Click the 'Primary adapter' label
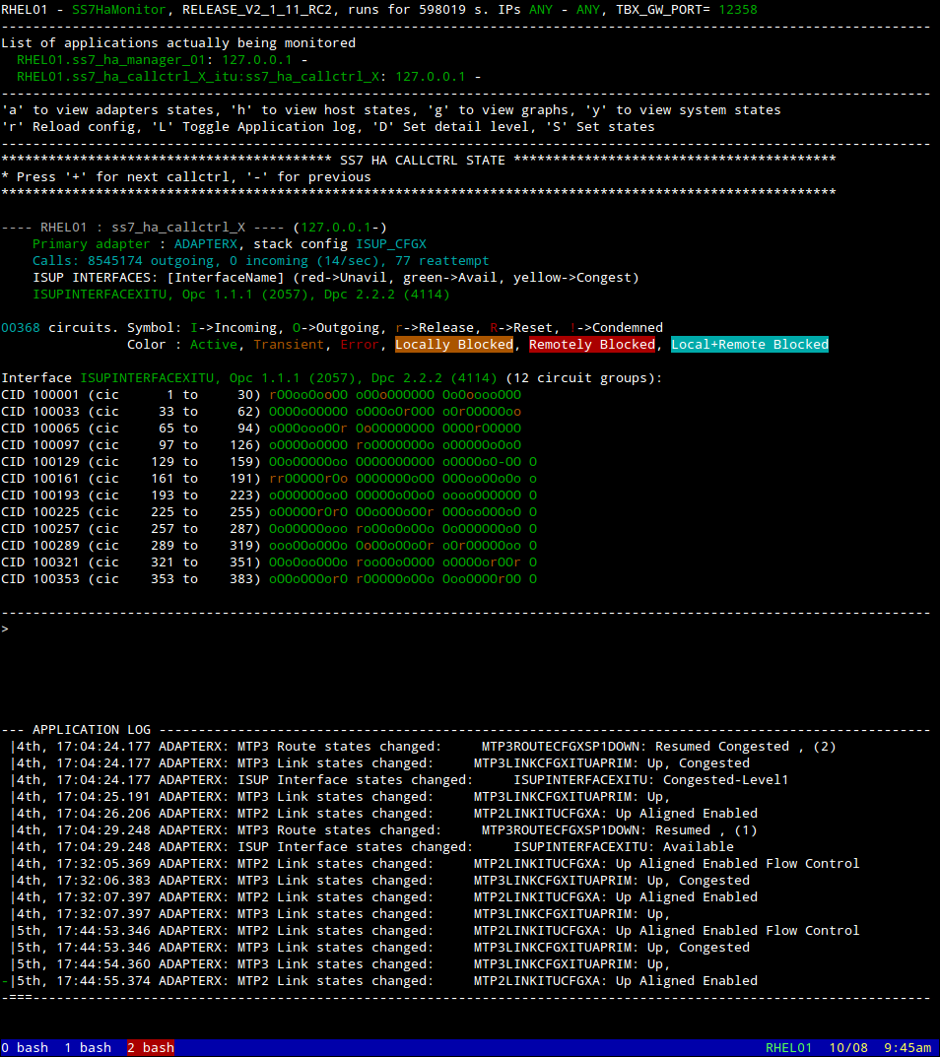Image resolution: width=940 pixels, height=1057 pixels. coord(91,244)
